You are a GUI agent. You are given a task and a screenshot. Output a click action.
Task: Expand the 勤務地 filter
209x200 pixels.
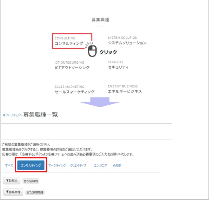(12, 181)
